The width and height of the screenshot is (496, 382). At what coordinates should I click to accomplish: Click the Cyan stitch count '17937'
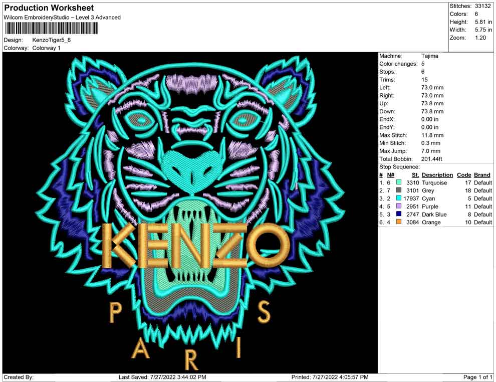(x=411, y=199)
